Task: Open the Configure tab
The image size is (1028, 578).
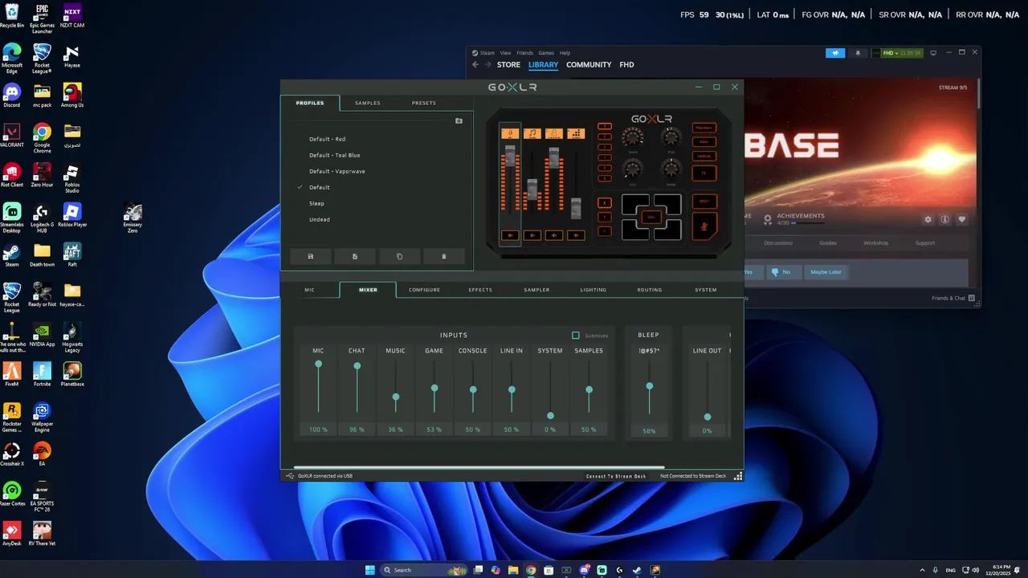Action: coord(424,290)
